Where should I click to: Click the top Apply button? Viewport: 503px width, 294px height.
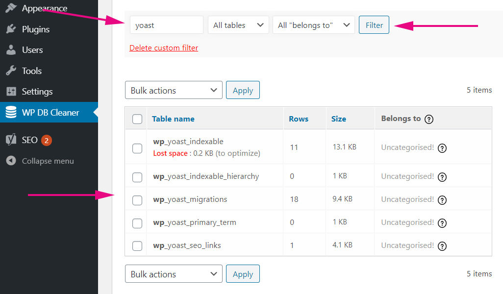[243, 90]
